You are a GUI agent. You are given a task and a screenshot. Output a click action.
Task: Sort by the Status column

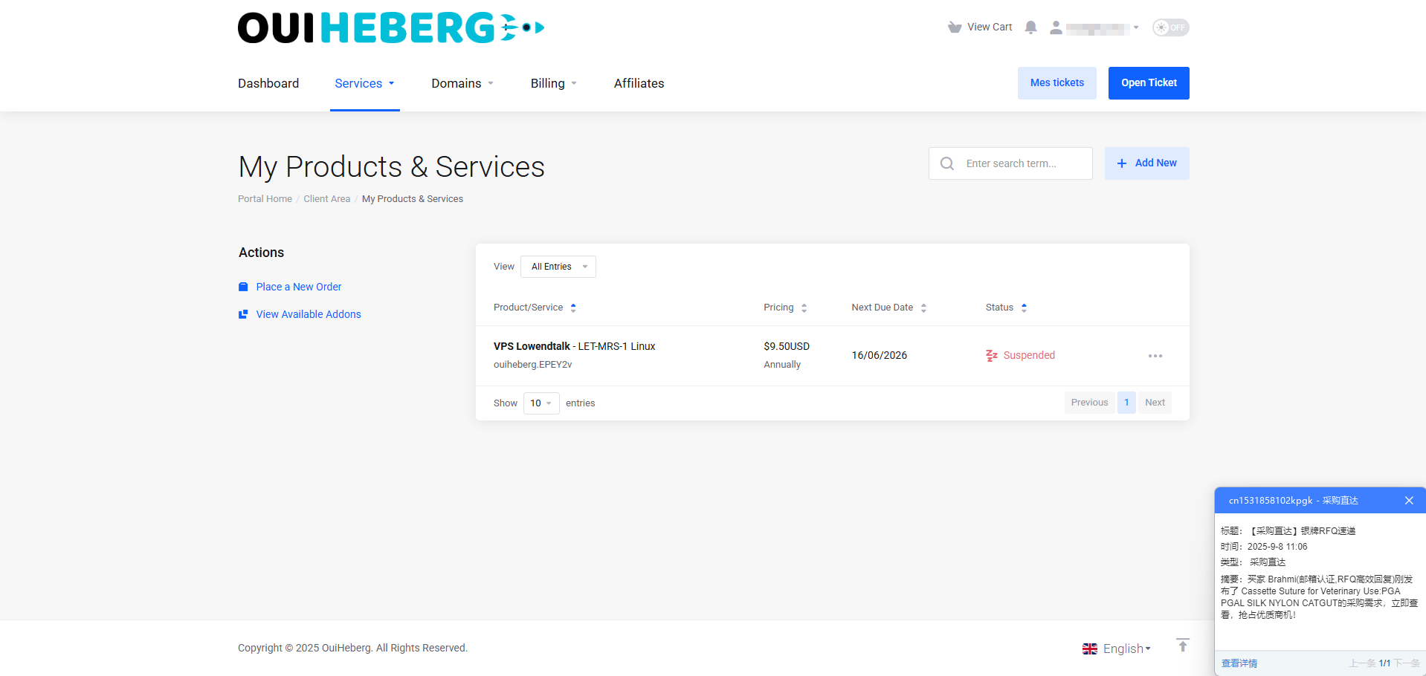click(x=1007, y=308)
